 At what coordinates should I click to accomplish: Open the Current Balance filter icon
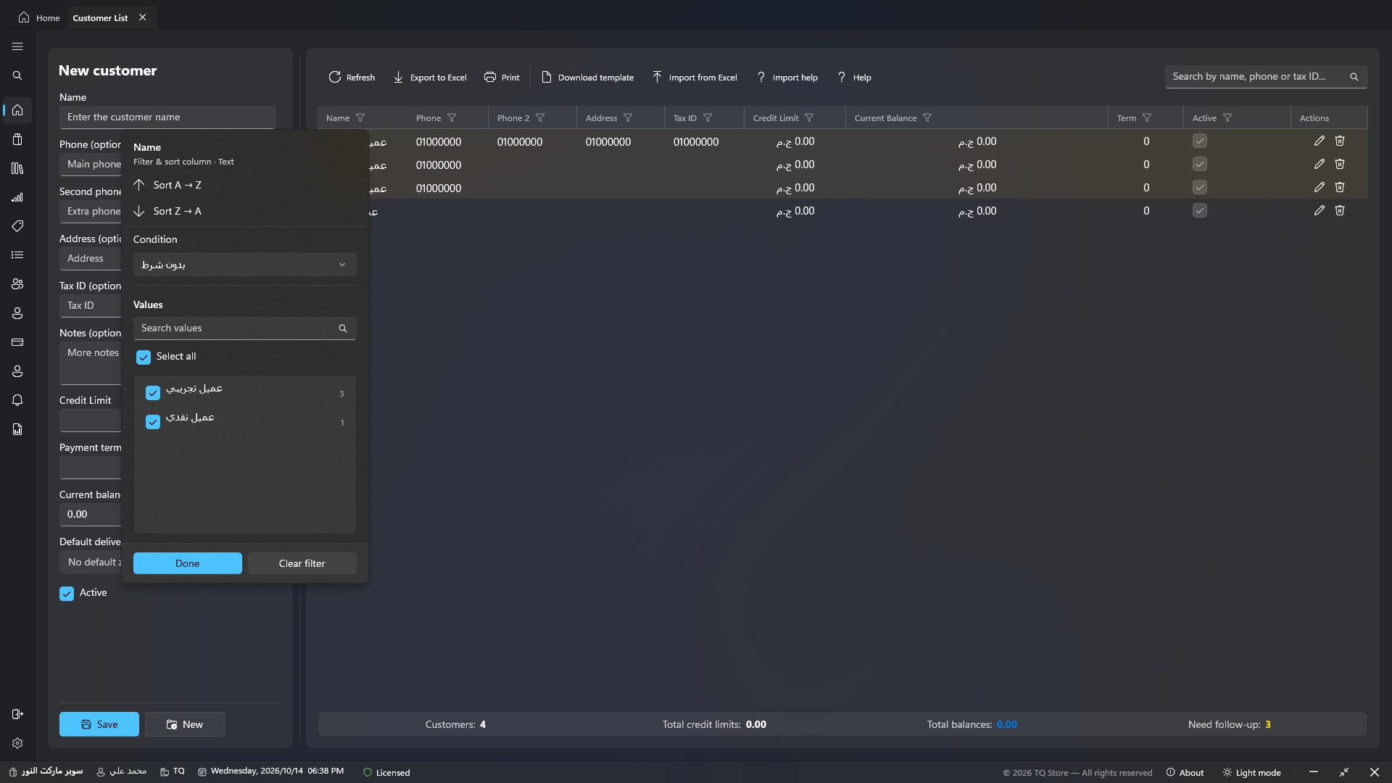click(927, 118)
